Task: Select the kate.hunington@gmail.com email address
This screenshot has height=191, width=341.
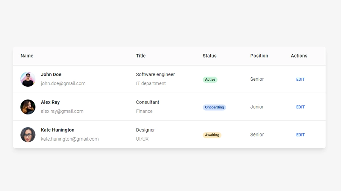Action: coord(70,139)
